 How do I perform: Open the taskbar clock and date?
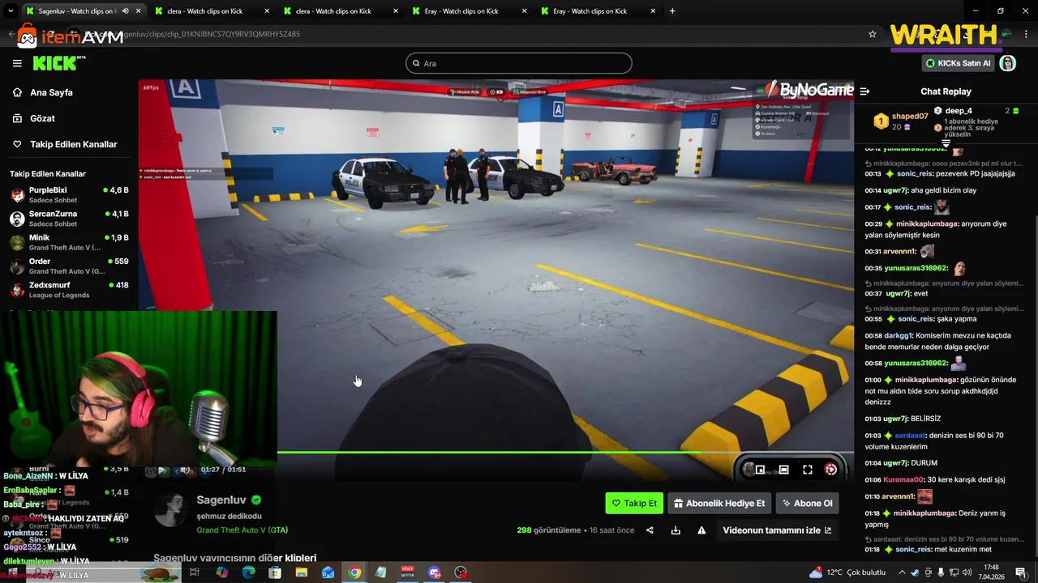click(992, 572)
